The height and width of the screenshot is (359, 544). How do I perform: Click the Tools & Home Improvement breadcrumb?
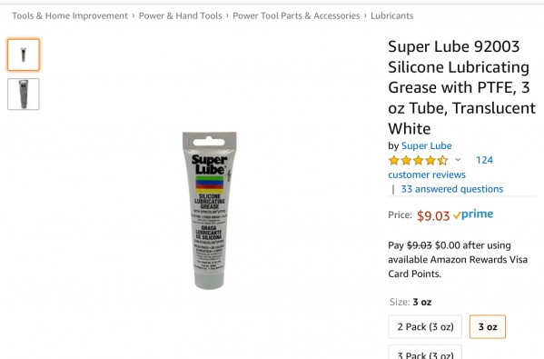[70, 15]
